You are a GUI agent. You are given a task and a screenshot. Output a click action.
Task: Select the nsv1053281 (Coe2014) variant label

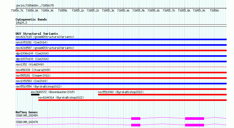pyautogui.click(x=32, y=42)
